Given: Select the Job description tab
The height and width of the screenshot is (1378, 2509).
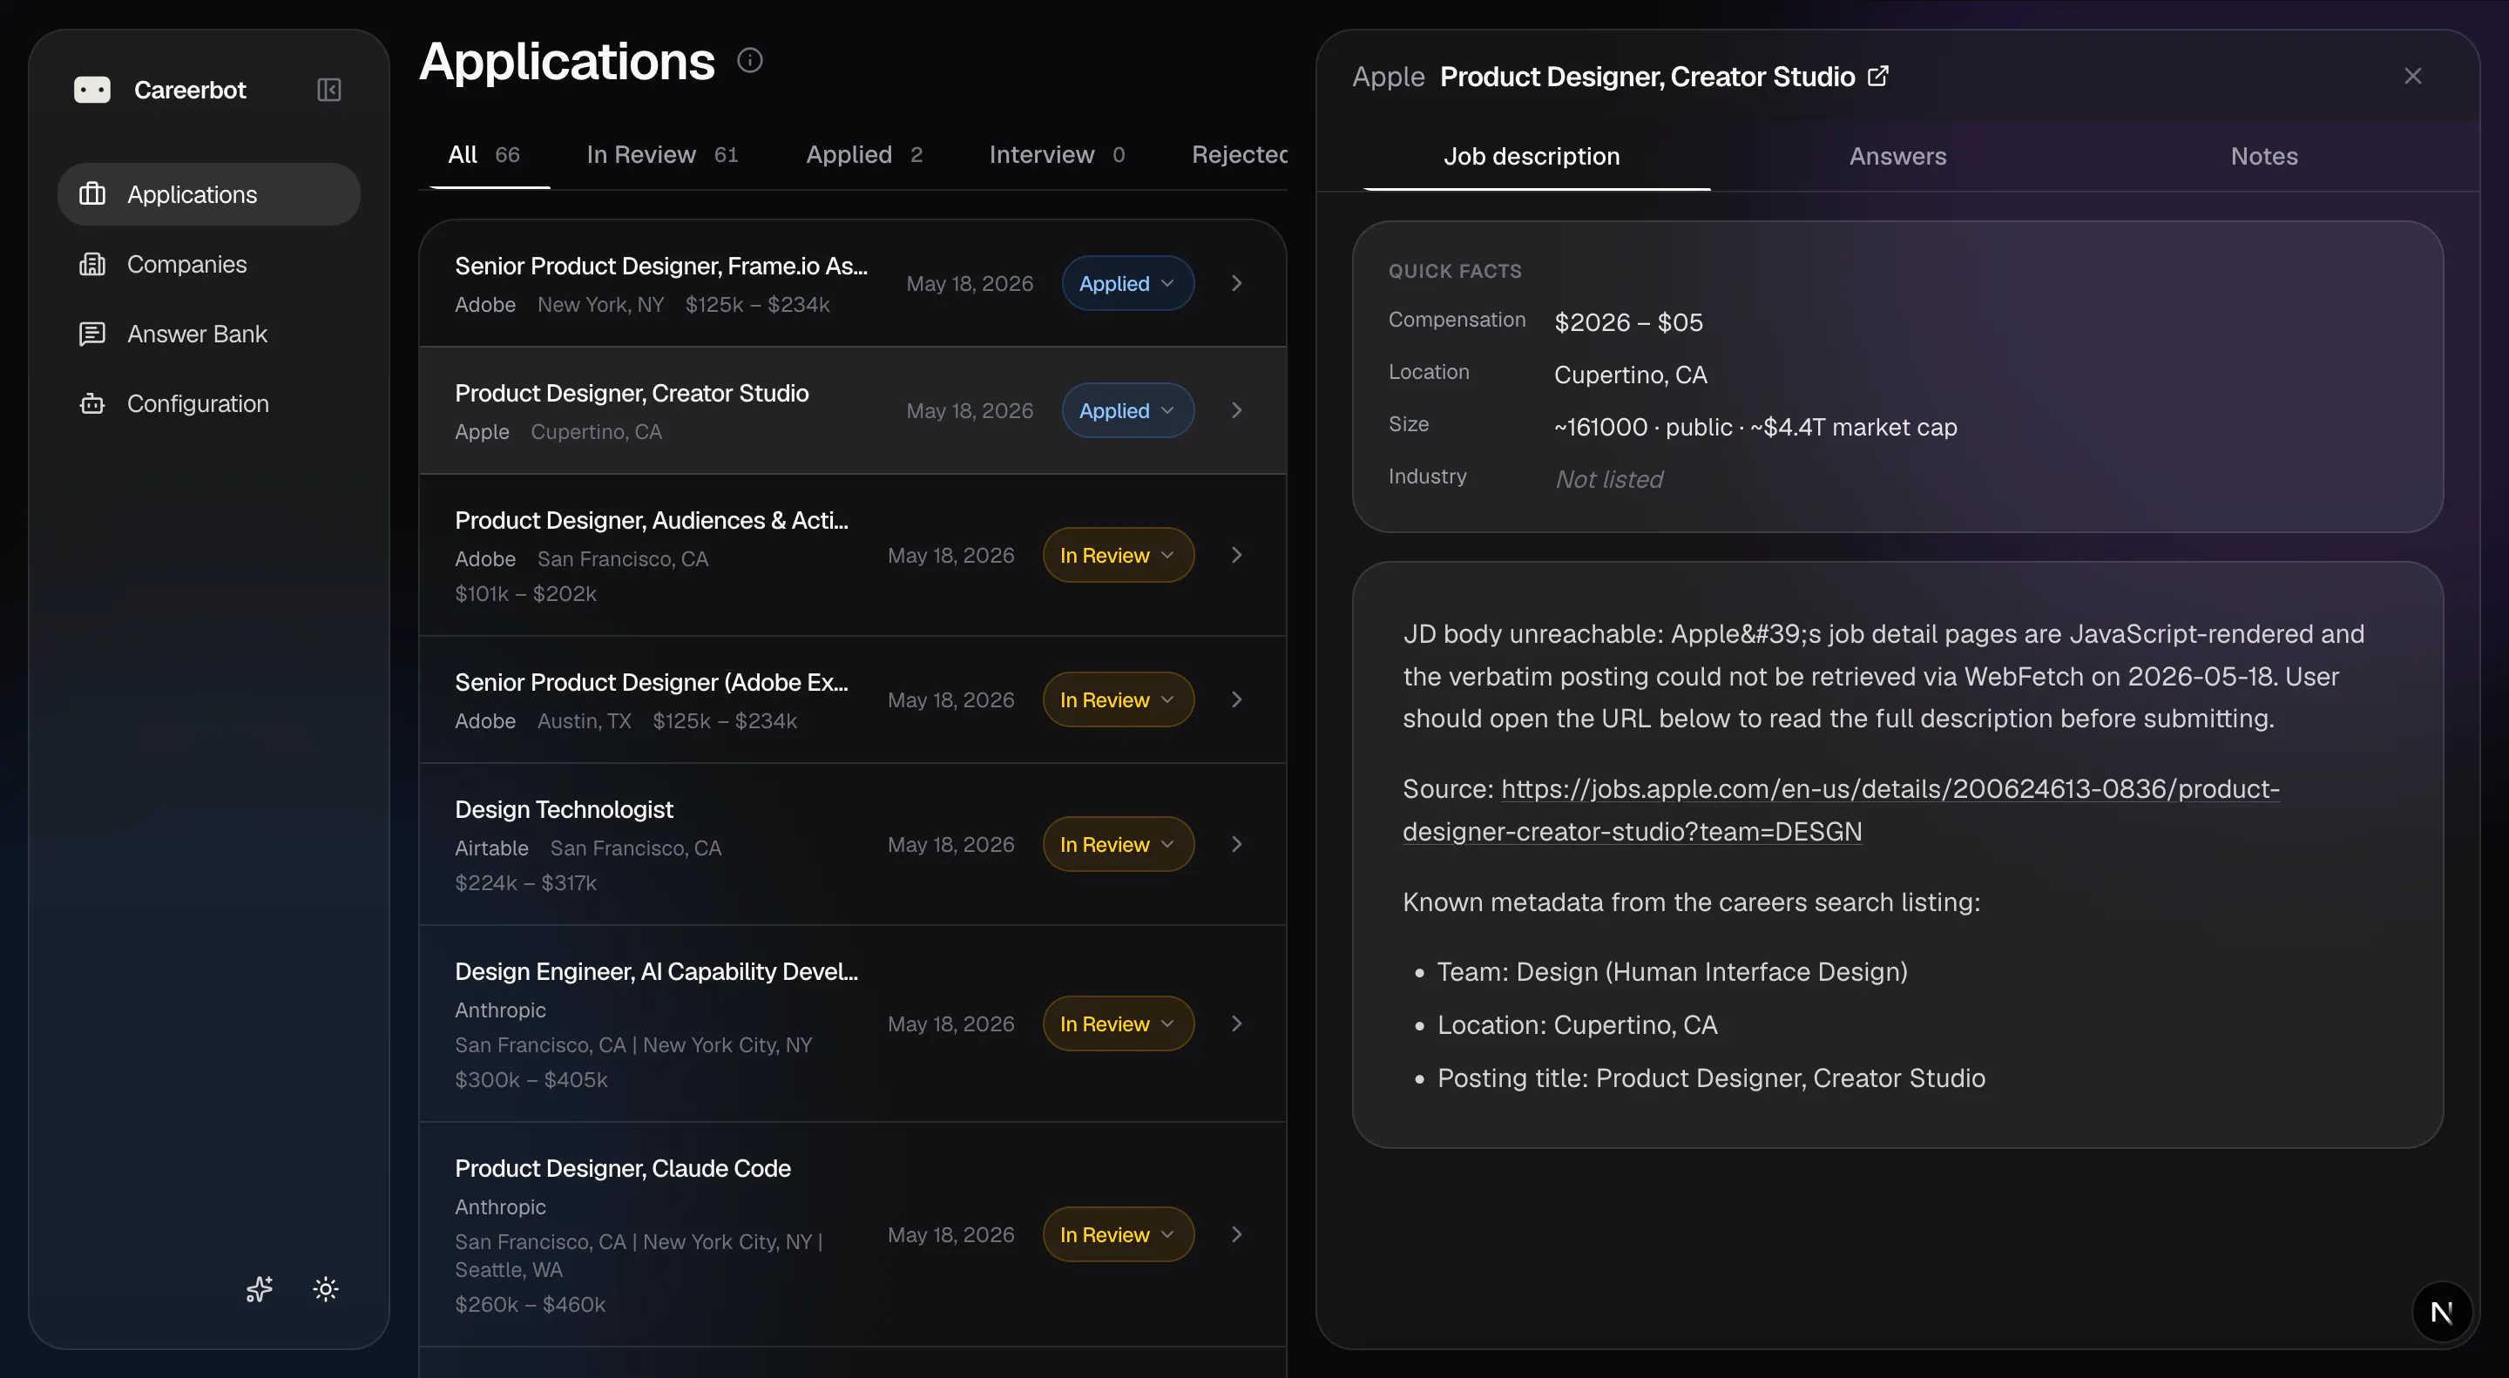Looking at the screenshot, I should coord(1532,156).
